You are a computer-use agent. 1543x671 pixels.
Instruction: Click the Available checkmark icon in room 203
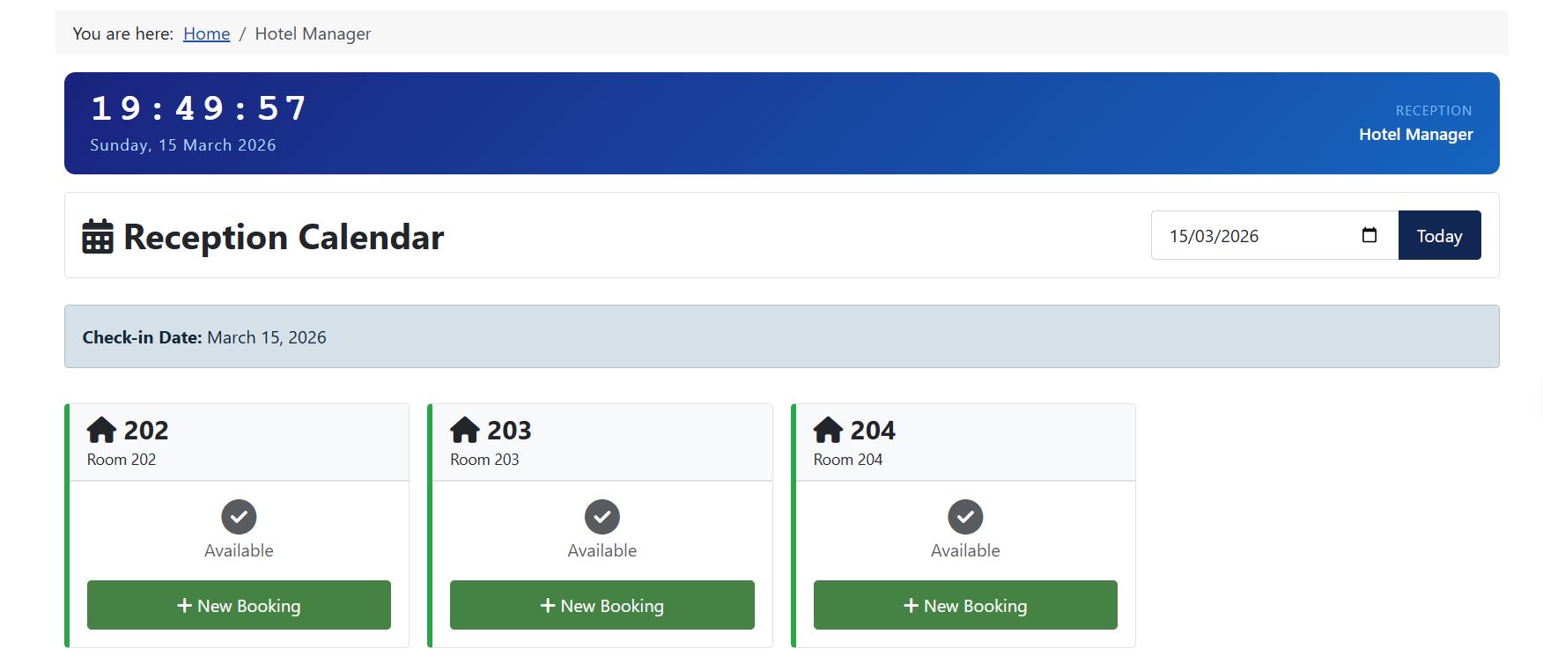point(602,517)
